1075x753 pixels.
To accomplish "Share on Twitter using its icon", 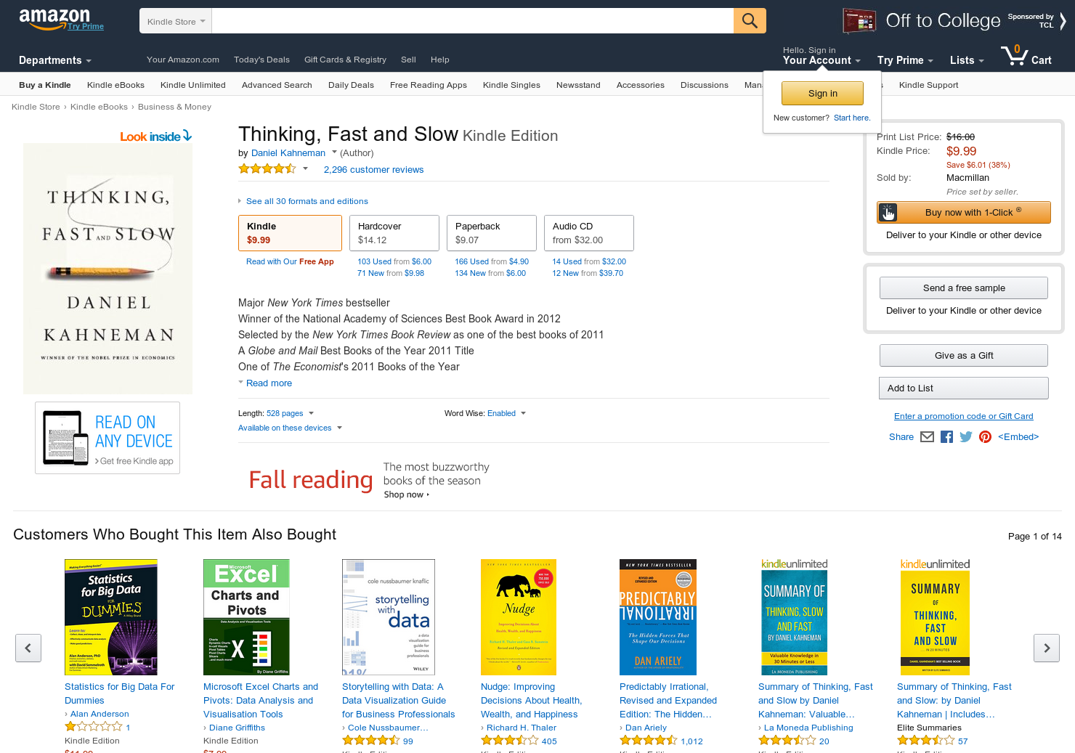I will (x=965, y=436).
